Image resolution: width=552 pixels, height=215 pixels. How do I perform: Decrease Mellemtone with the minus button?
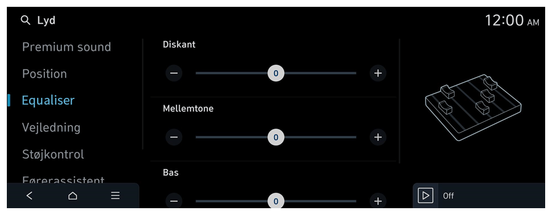click(174, 137)
